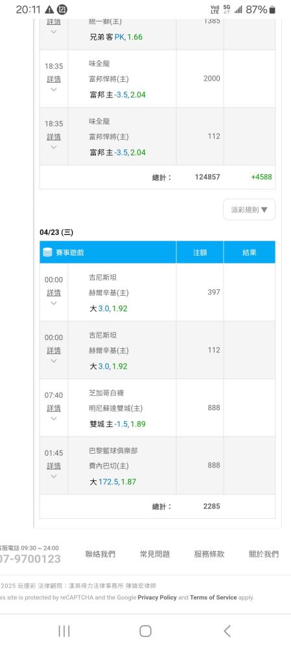
Task: Open 詳情 link for 00:00 bet of 112
Action: coord(54,350)
